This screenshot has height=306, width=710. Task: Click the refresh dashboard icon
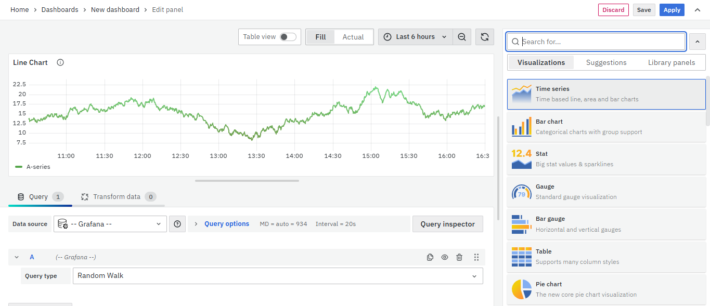(484, 37)
